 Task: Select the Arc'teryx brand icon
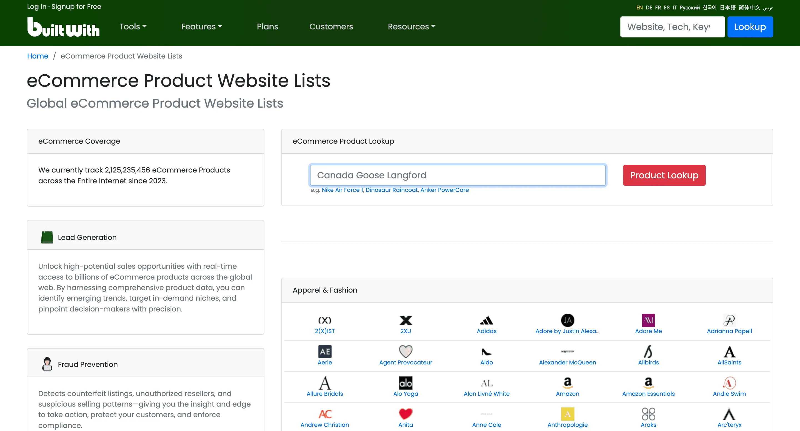tap(729, 414)
